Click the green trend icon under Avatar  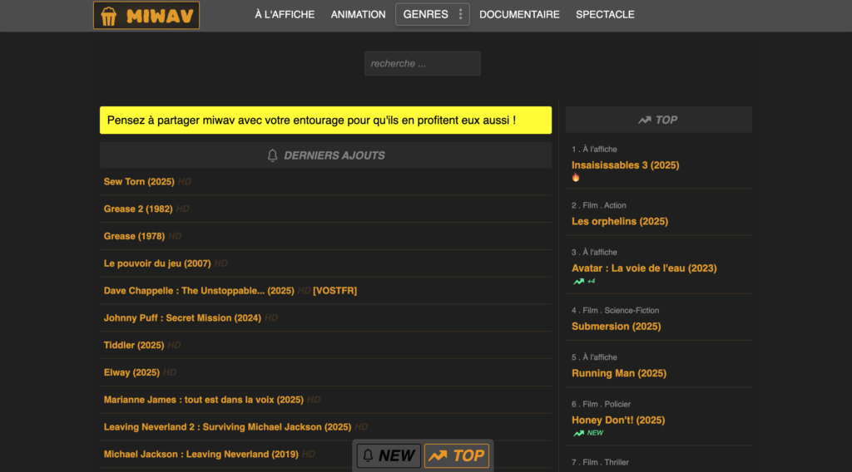click(578, 282)
